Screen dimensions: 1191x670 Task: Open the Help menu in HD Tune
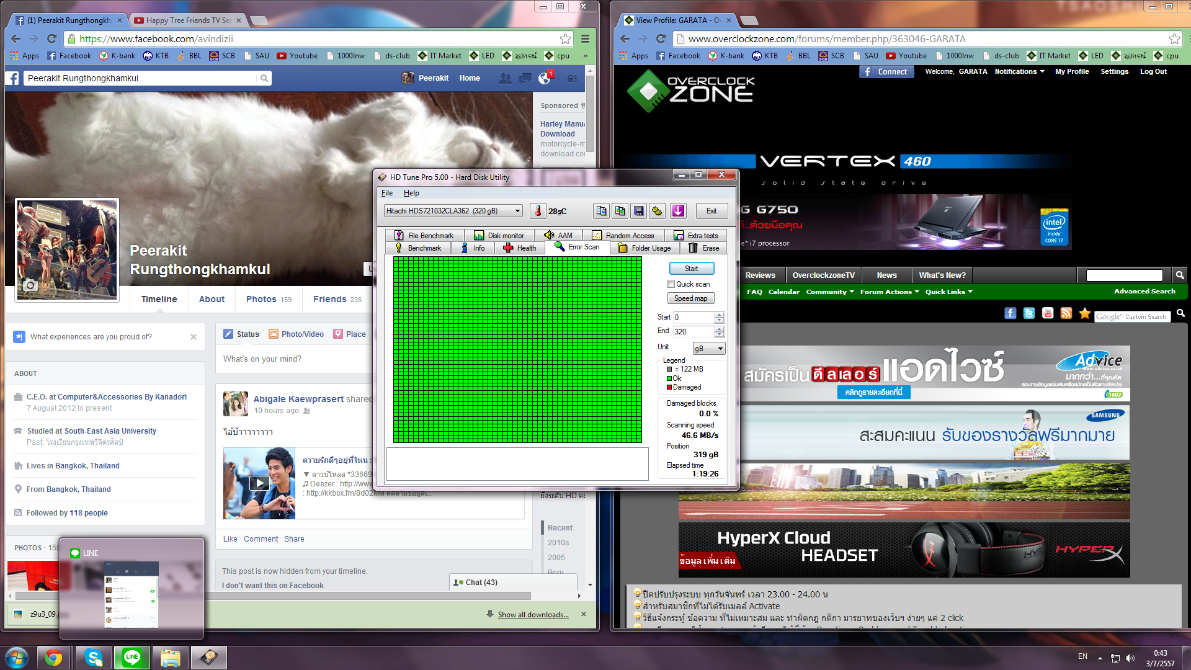coord(411,193)
